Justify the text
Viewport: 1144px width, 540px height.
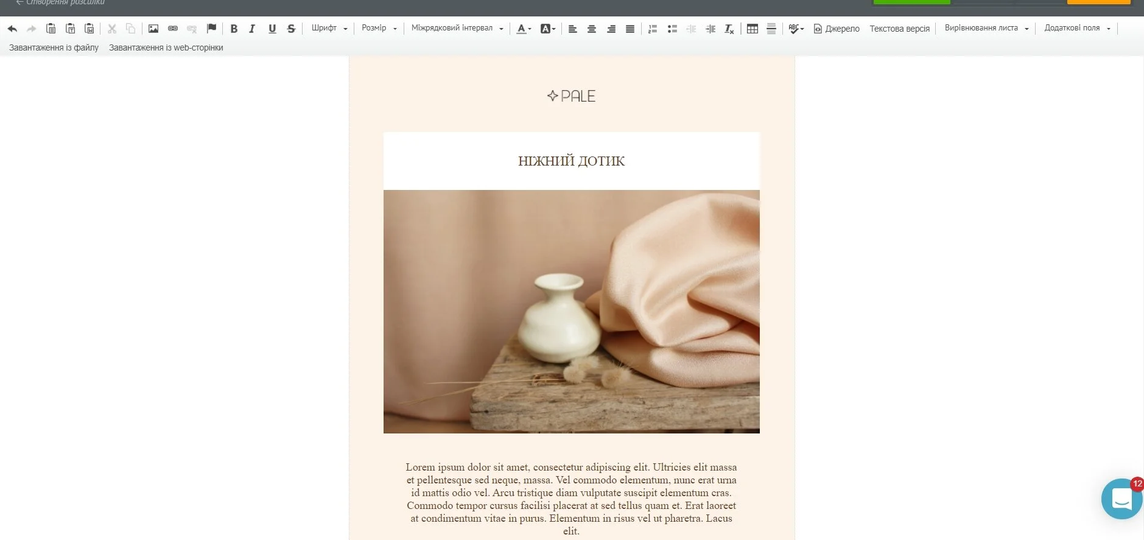click(x=630, y=29)
